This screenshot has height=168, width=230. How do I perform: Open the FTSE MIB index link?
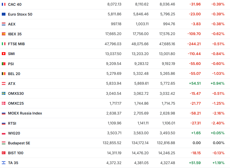click(16, 44)
